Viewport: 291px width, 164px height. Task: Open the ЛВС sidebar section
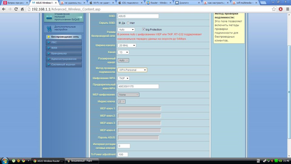click(x=64, y=43)
